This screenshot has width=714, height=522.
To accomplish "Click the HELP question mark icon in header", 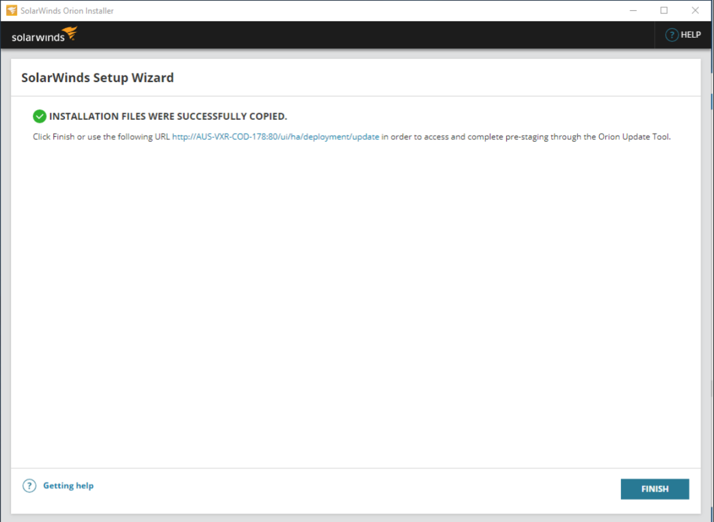I will (x=671, y=35).
